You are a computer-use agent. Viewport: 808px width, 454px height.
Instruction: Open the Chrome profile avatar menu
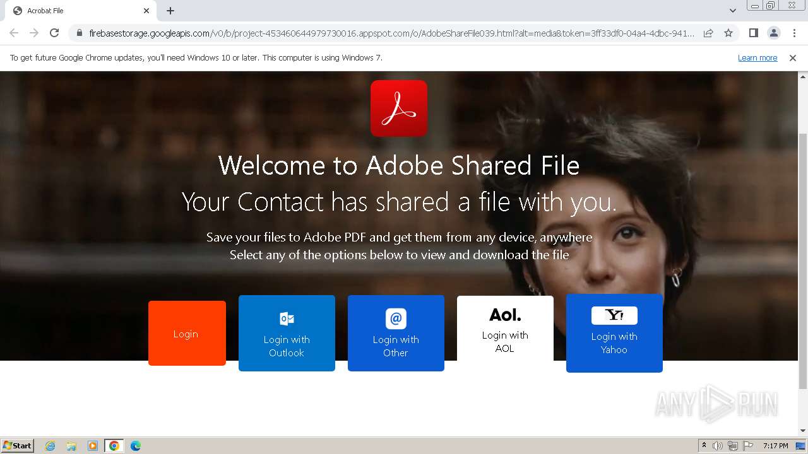pyautogui.click(x=773, y=33)
